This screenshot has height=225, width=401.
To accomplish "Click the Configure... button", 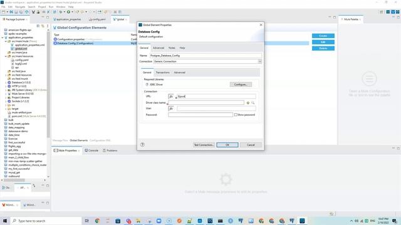I will [x=241, y=84].
